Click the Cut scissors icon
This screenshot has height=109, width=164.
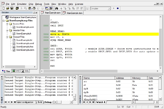pos(22,8)
